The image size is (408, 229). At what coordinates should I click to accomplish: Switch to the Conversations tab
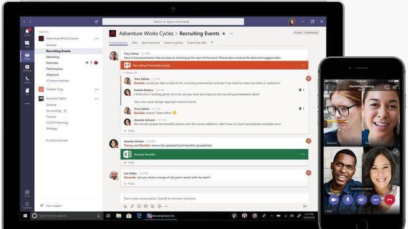tap(118, 43)
